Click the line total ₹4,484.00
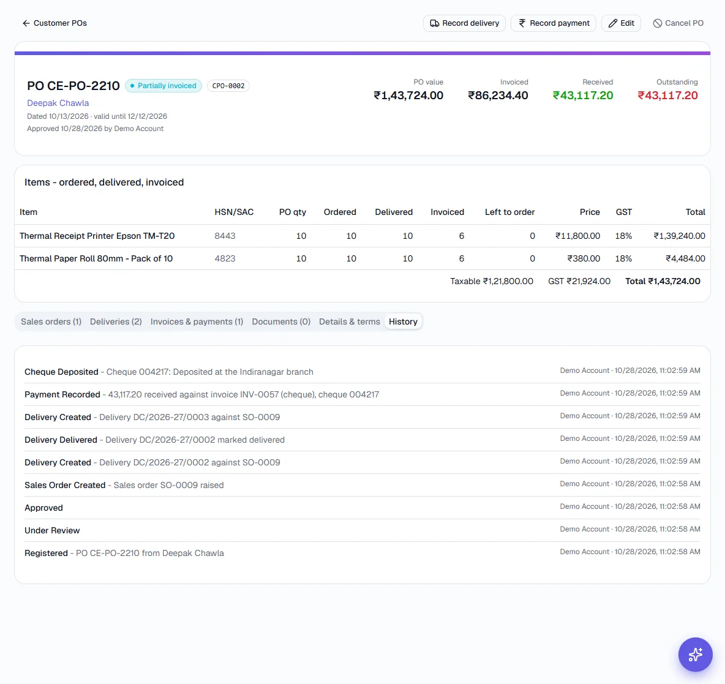Screen dimensions: 725x684 [x=685, y=258]
